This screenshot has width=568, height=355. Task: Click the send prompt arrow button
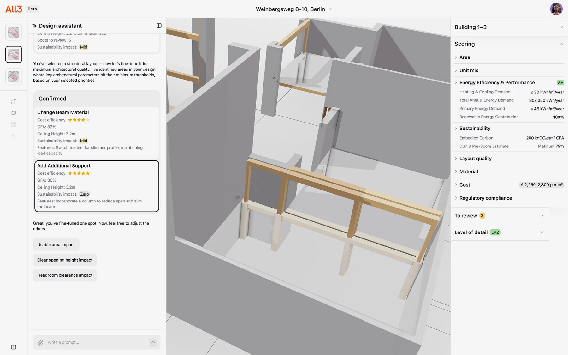(153, 342)
